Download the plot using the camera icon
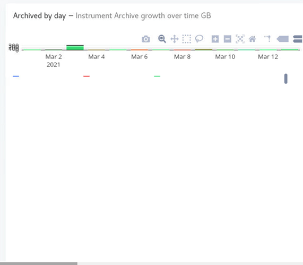The height and width of the screenshot is (265, 303). [x=146, y=39]
